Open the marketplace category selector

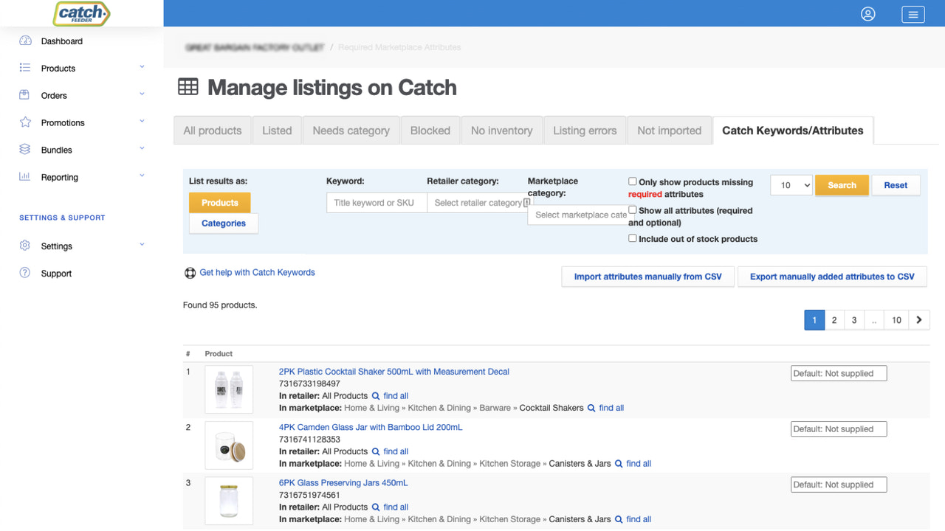[x=578, y=215]
